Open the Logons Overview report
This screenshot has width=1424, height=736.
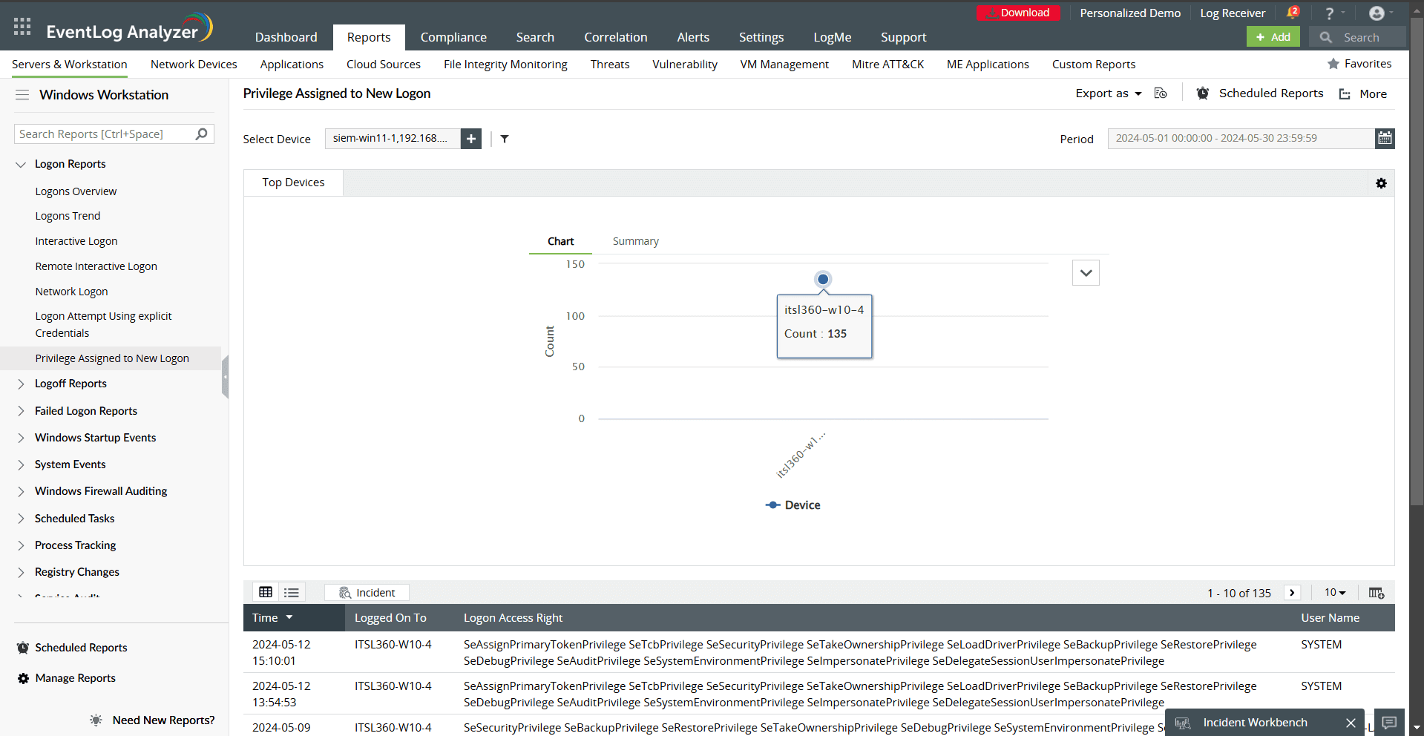click(76, 191)
